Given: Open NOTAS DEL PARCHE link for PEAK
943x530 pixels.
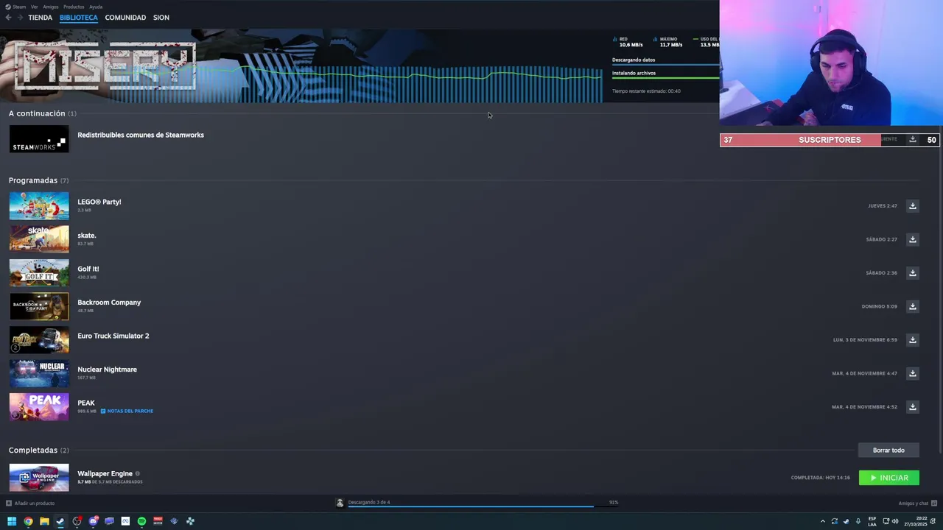Looking at the screenshot, I should pos(127,411).
